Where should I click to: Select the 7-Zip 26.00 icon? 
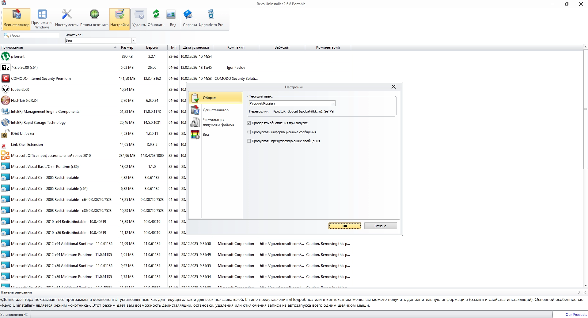click(x=6, y=68)
